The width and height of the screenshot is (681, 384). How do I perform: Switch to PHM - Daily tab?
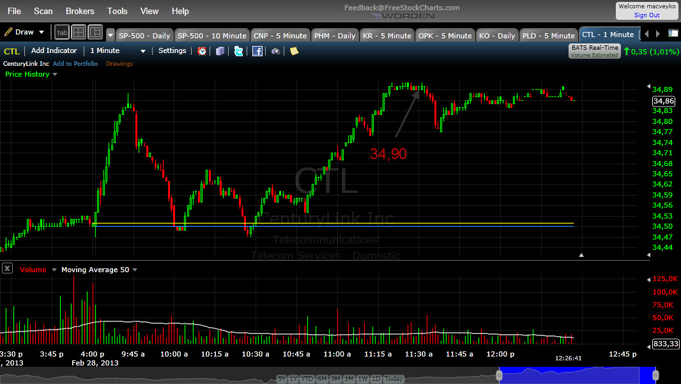click(335, 36)
